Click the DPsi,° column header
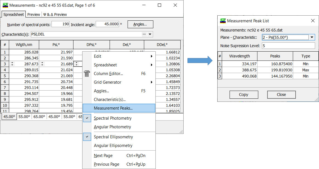Viewport: 319px width, 169px height. (x=92, y=45)
